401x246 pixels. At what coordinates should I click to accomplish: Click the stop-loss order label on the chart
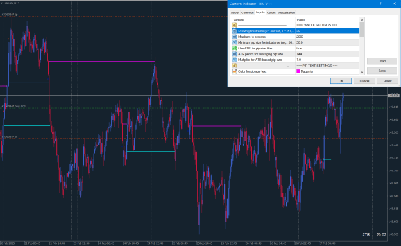click(9, 137)
